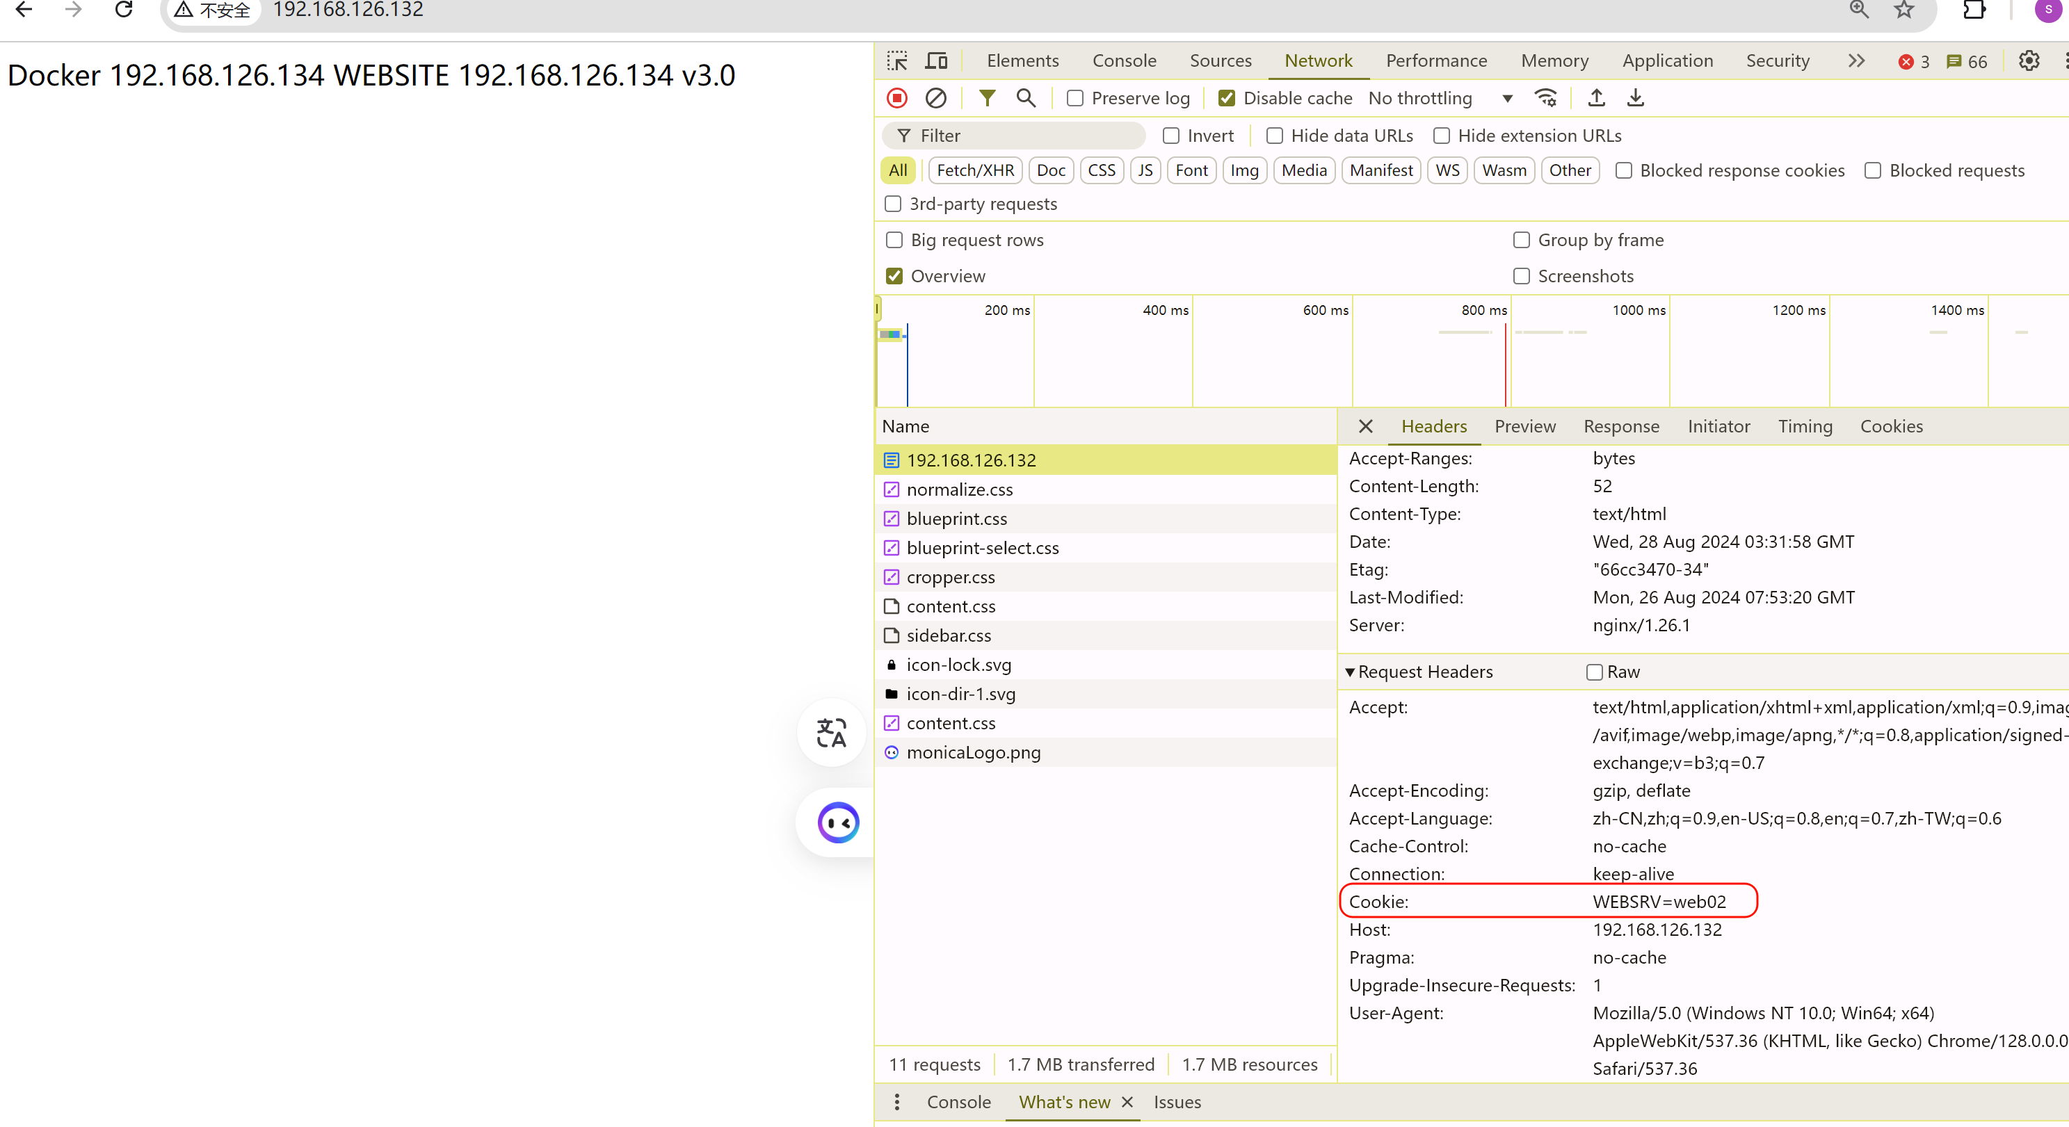Switch to the Console tab
This screenshot has height=1127, width=2069.
(x=1124, y=61)
